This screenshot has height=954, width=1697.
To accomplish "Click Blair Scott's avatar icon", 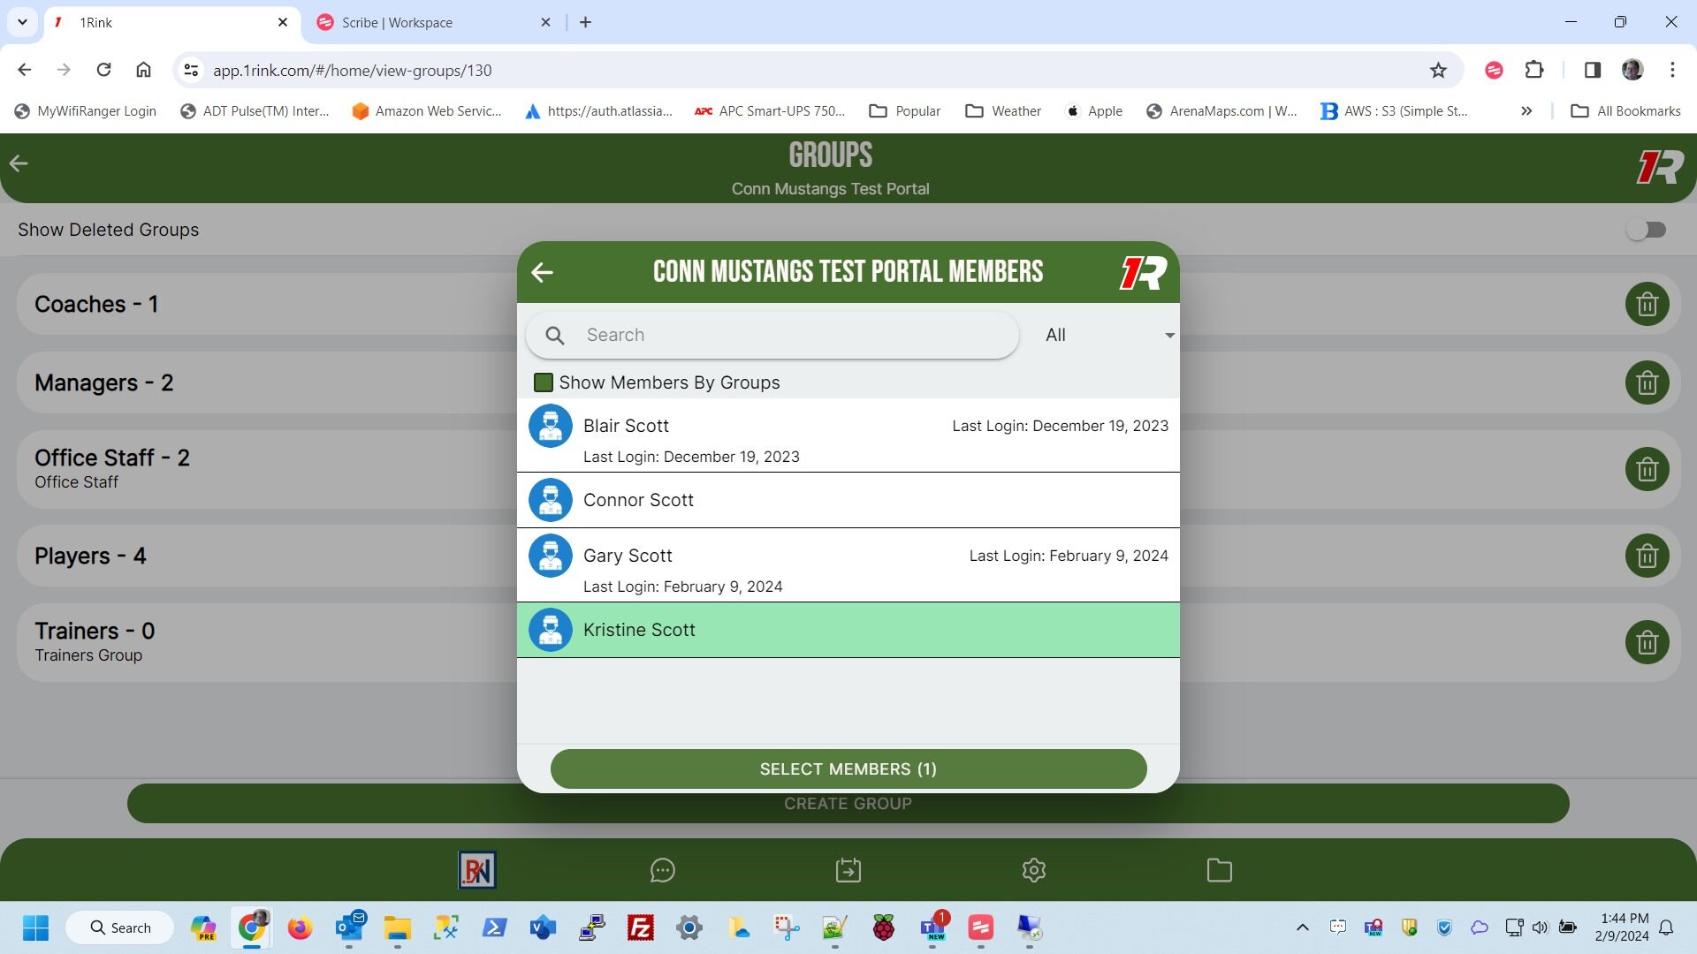I will [550, 427].
